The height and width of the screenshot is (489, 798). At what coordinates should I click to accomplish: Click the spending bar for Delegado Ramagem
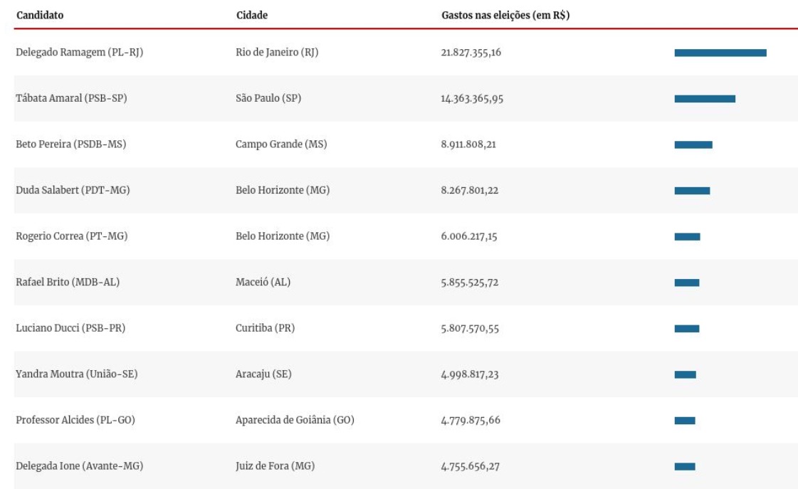(720, 53)
